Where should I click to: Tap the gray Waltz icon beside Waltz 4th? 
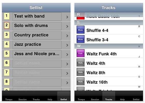(81, 62)
